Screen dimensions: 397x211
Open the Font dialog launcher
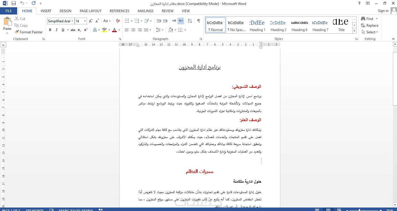[x=120, y=39]
